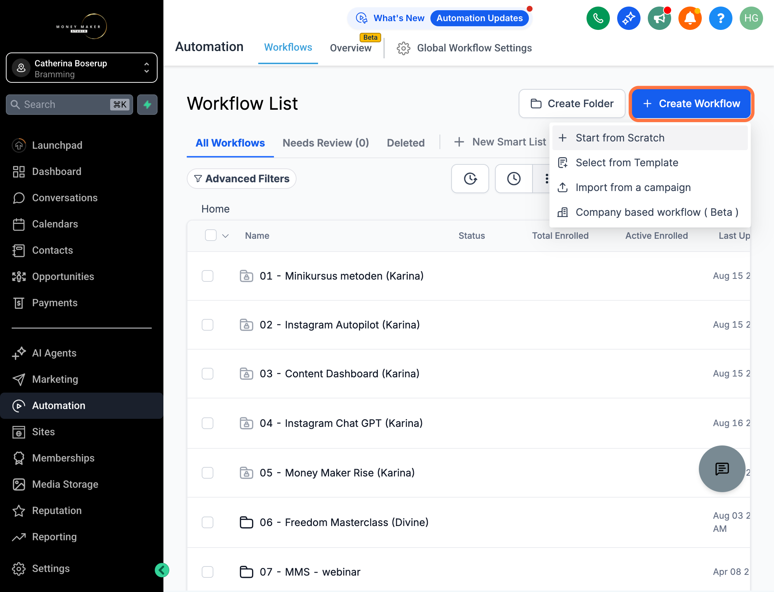Check the 03 - Content Dashboard row checkbox
This screenshot has height=592, width=774.
pos(208,374)
